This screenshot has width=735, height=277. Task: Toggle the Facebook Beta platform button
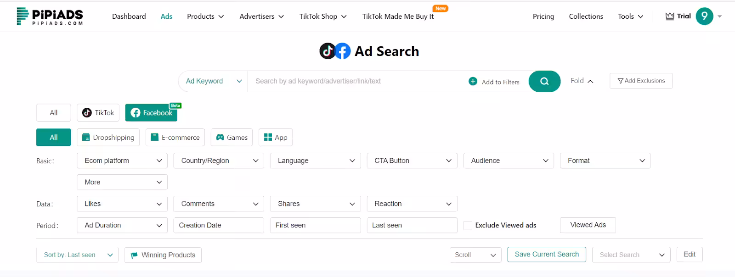click(x=151, y=113)
